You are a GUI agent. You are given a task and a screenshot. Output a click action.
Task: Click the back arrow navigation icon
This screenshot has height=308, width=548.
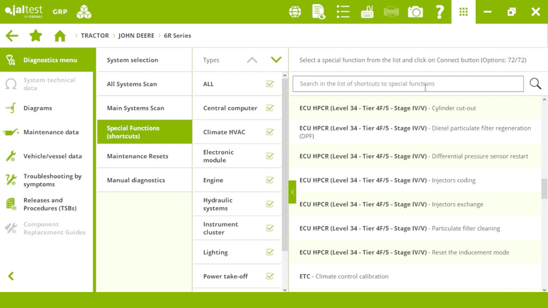(x=12, y=36)
